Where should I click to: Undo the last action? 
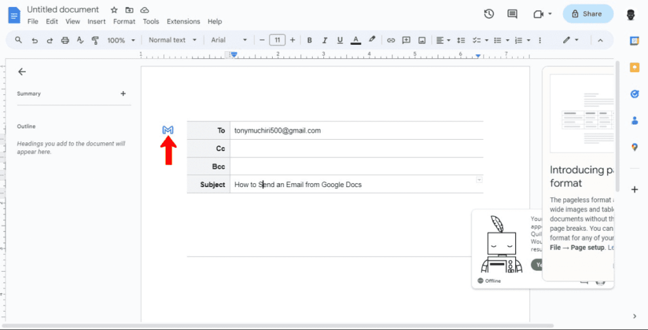click(35, 40)
